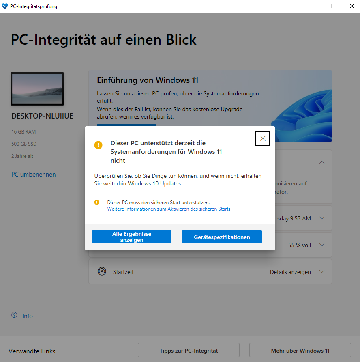Click PC umbenennen link
The height and width of the screenshot is (362, 360).
(34, 175)
